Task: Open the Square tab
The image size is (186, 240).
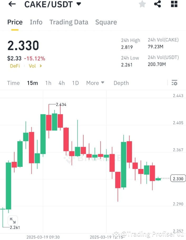Action: click(106, 22)
